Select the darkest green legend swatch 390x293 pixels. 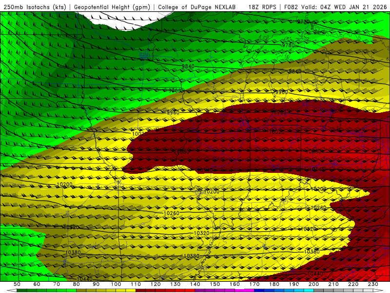point(22,291)
